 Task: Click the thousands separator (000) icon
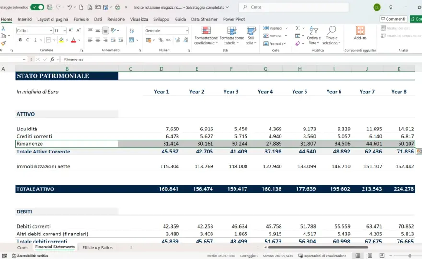coord(169,40)
